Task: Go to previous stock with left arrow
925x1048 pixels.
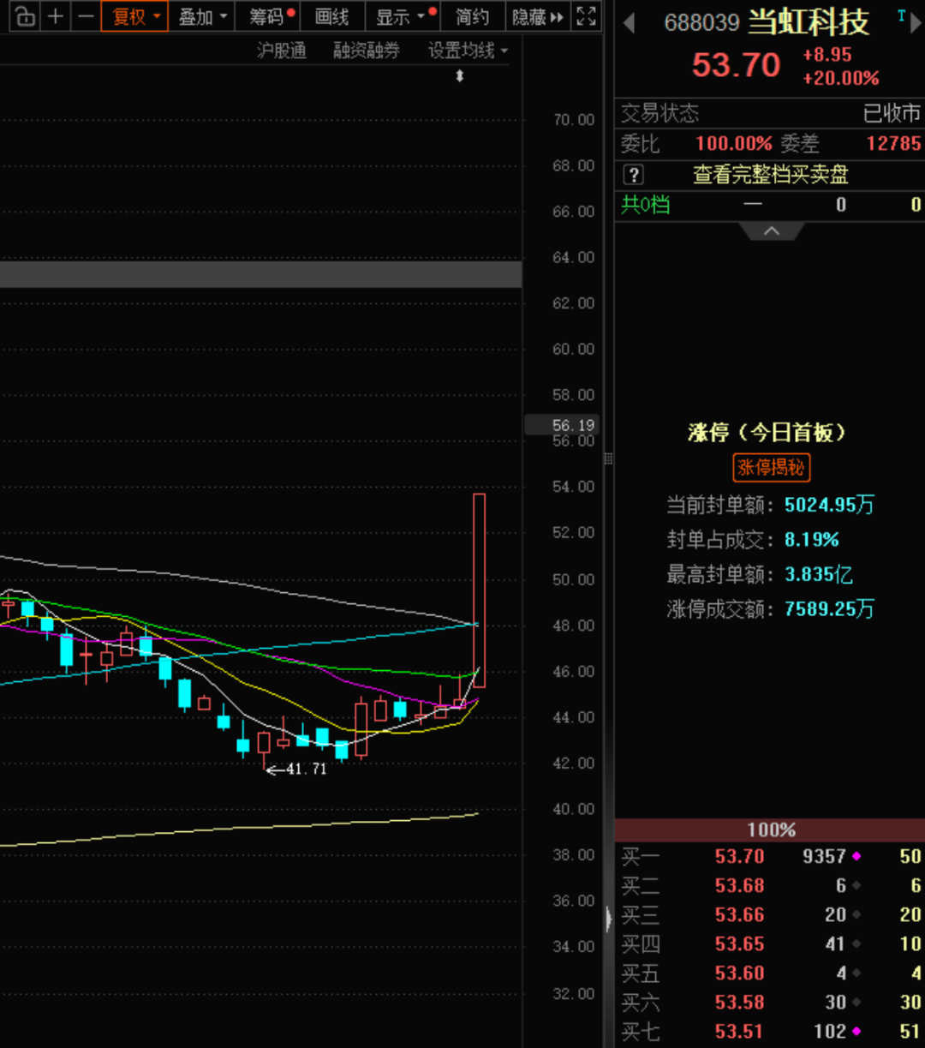Action: click(630, 23)
